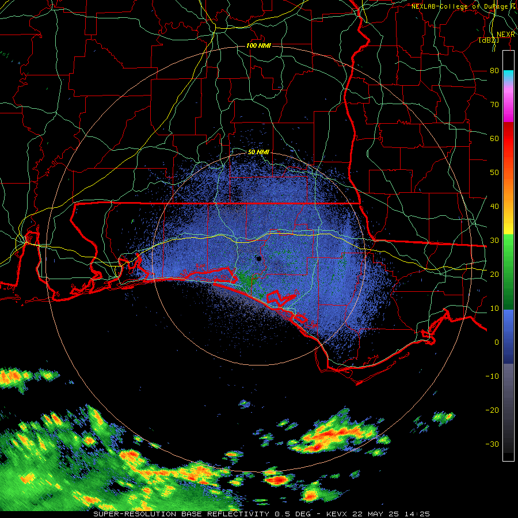Click the dBZ unit label

click(489, 40)
